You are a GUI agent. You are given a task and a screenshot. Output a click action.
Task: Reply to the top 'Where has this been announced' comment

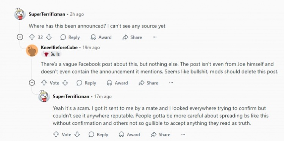tap(70, 37)
